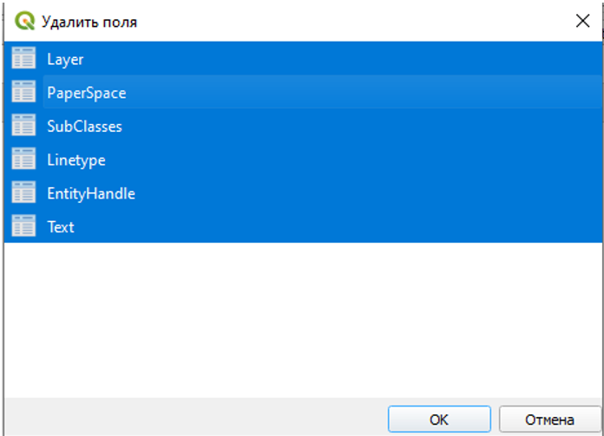The height and width of the screenshot is (436, 604).
Task: Click the empty white area below the list
Action: click(x=302, y=321)
